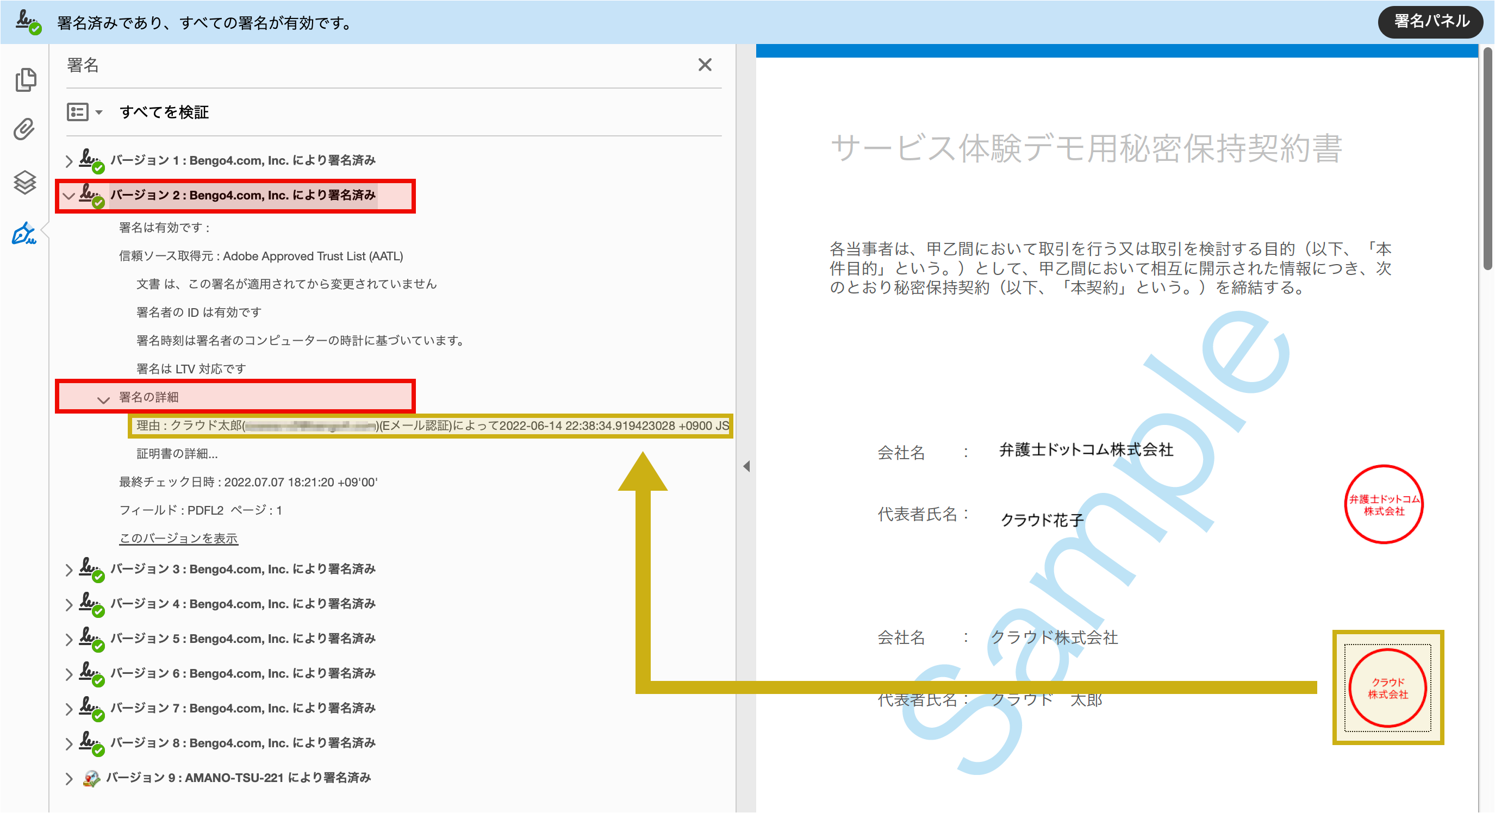Select 署名者の ID は有効です line

pos(199,312)
